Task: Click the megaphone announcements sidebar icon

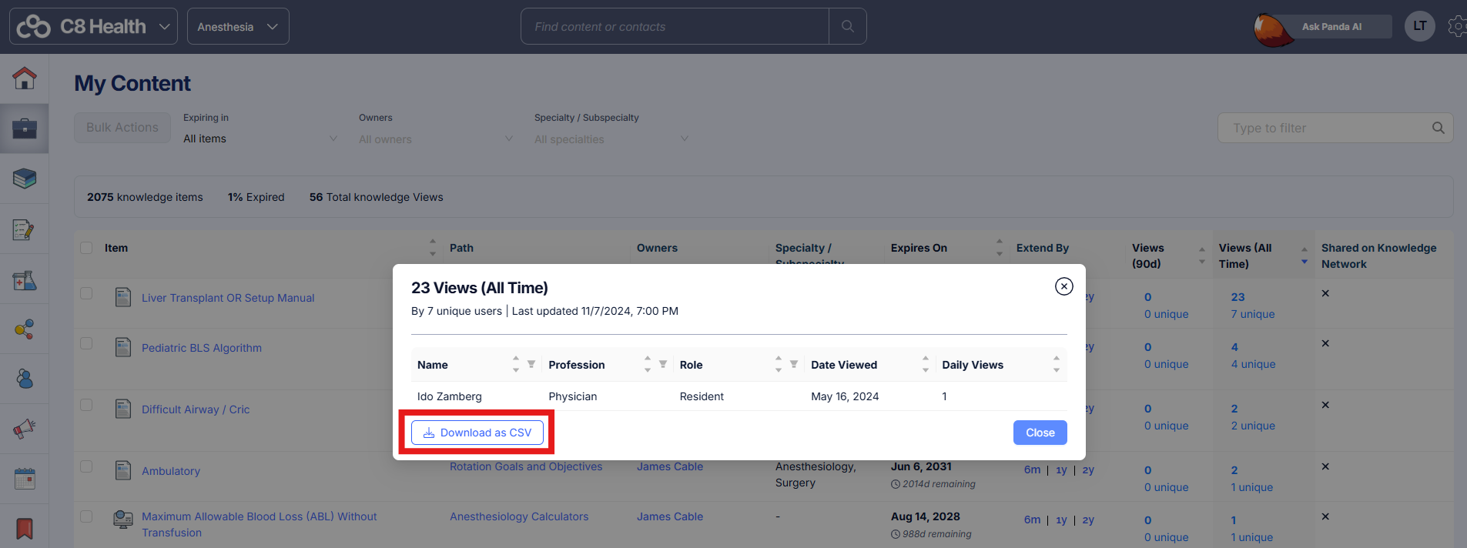Action: (x=24, y=428)
